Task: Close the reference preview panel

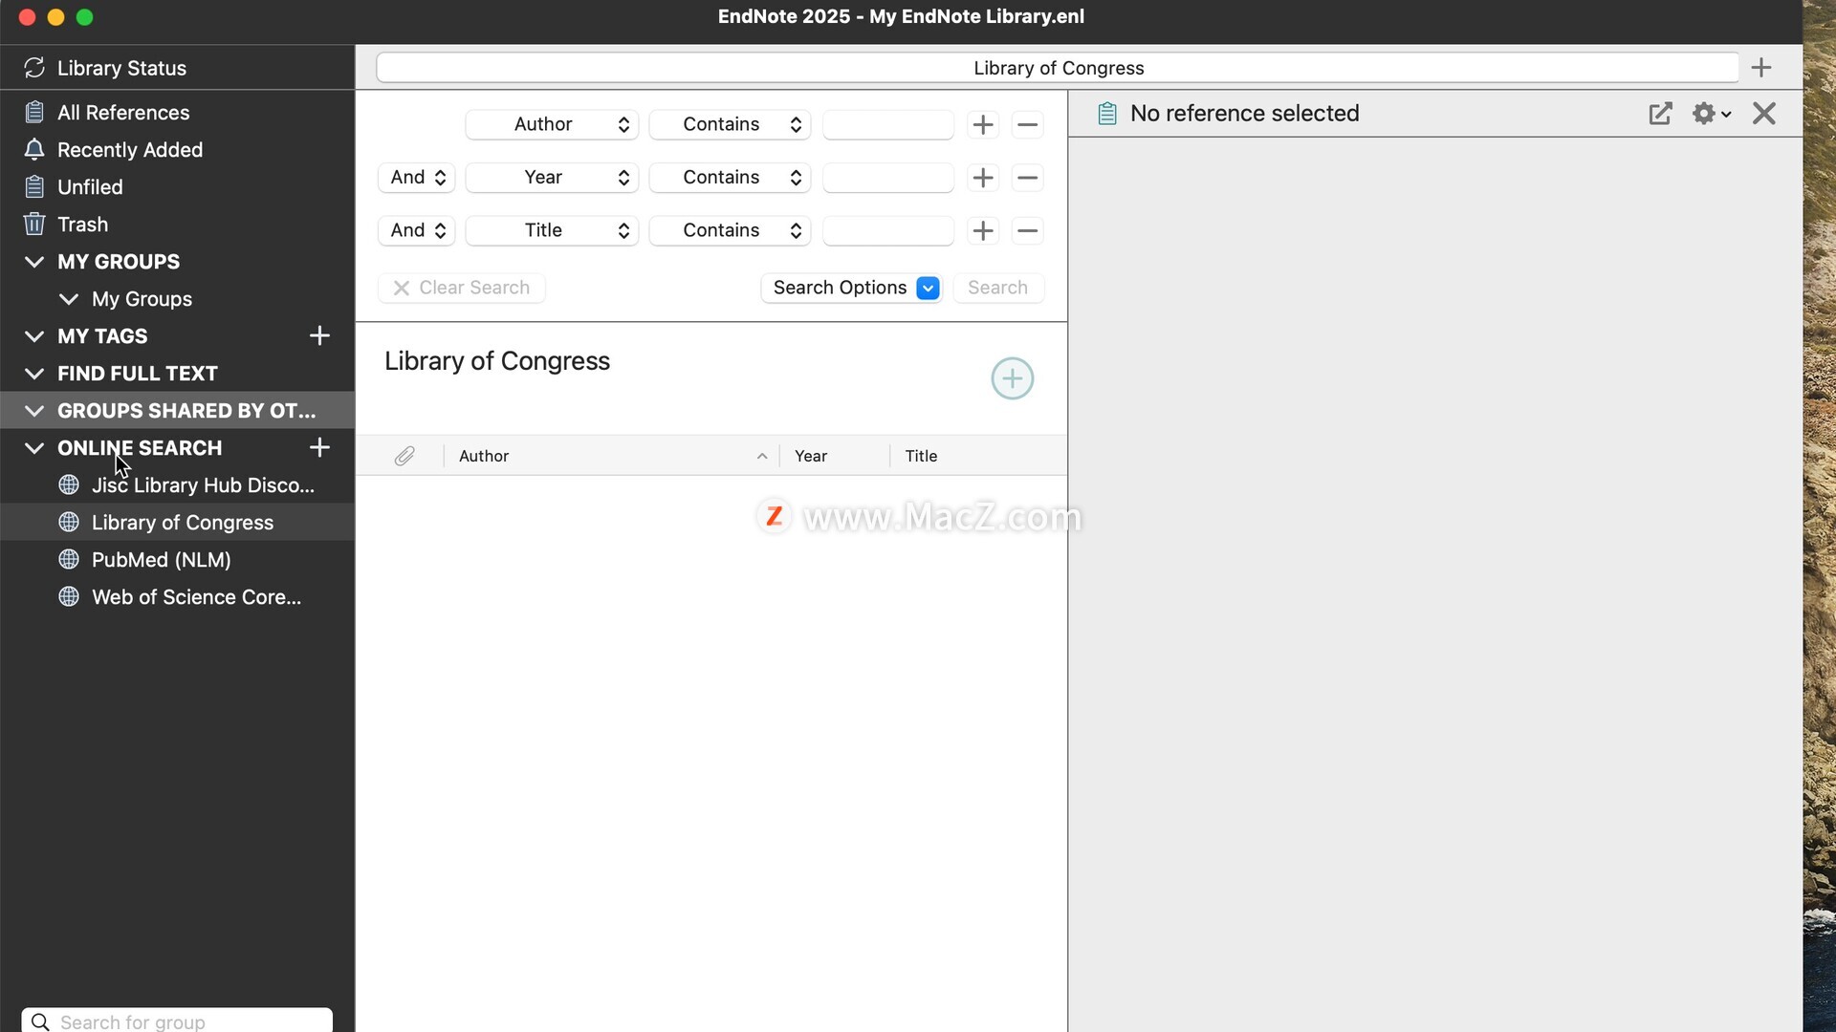Action: [x=1764, y=114]
